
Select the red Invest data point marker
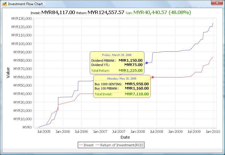coord(153,77)
